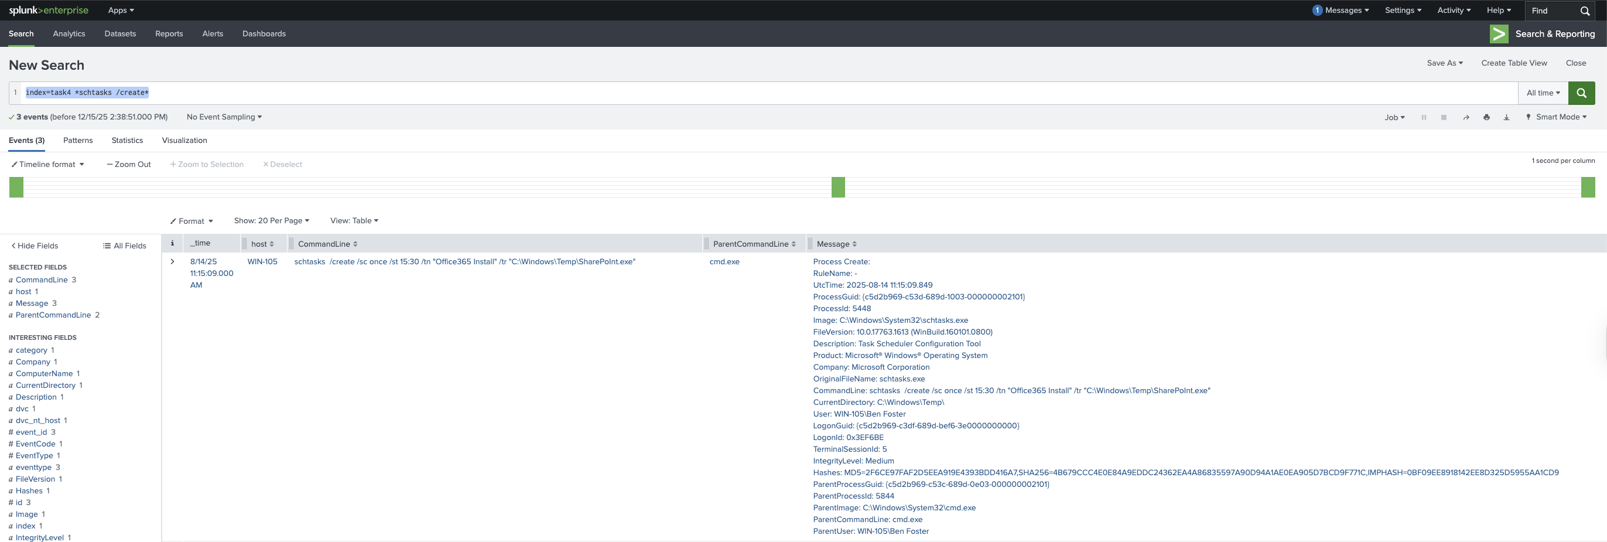Open the Format options dropdown
This screenshot has height=542, width=1607.
pos(192,221)
